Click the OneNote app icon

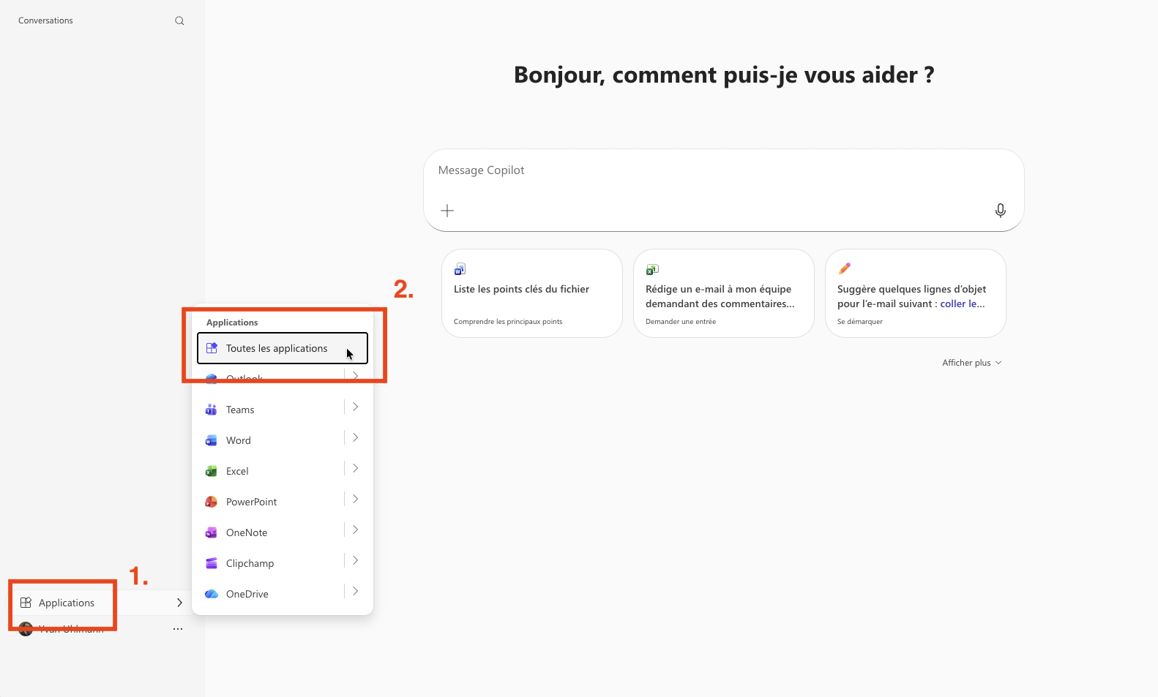[x=212, y=532]
